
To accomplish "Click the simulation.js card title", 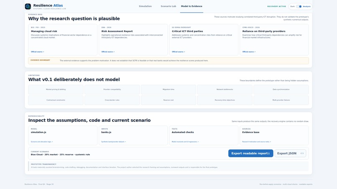I will pyautogui.click(x=38, y=132).
